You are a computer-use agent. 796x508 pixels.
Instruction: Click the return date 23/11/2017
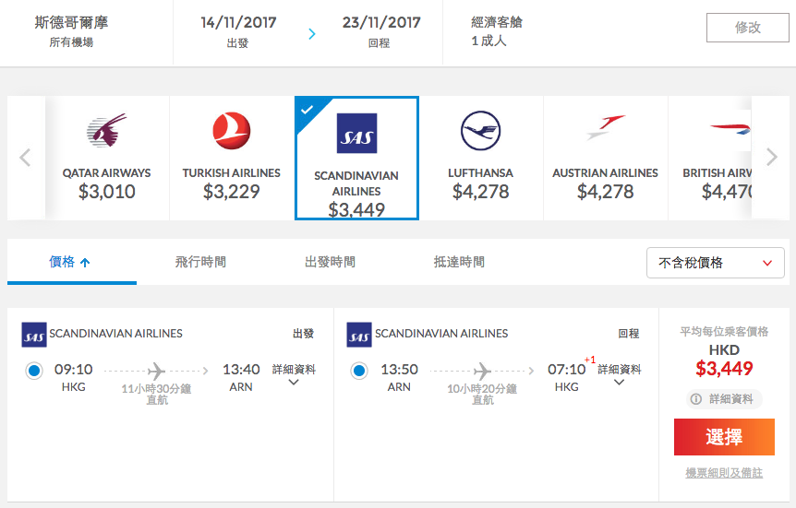pos(381,23)
